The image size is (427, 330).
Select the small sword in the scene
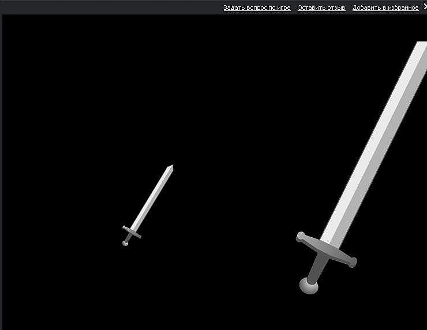(148, 204)
